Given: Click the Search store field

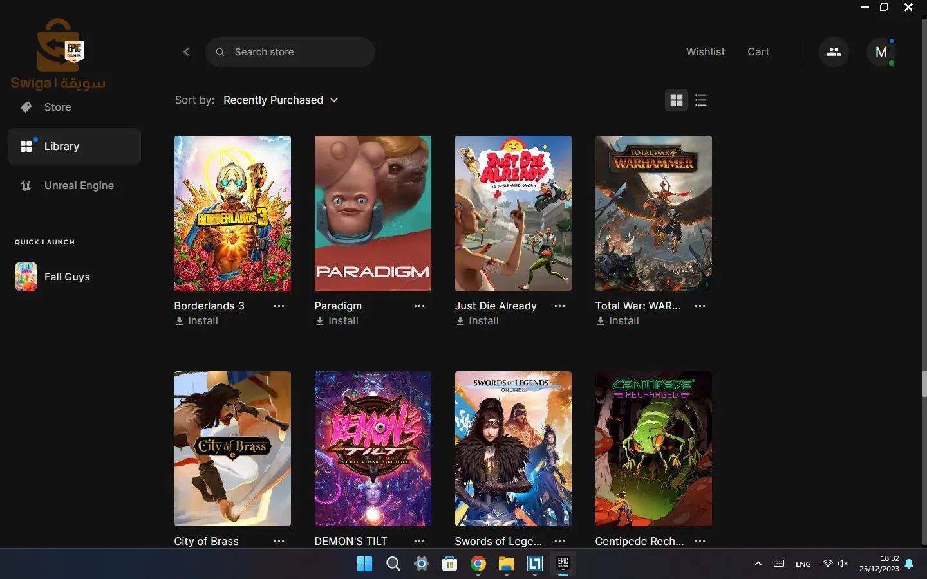Looking at the screenshot, I should 290,52.
